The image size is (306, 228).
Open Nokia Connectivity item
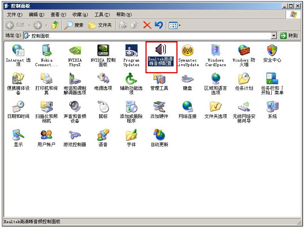coord(46,56)
